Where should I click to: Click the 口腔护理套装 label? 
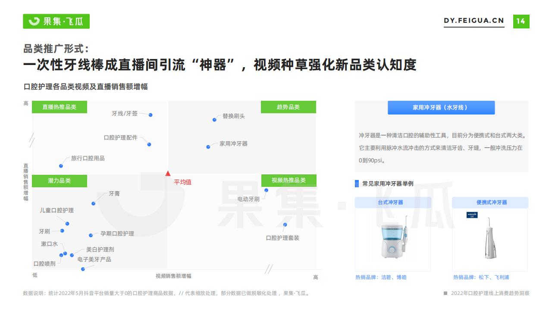click(282, 238)
